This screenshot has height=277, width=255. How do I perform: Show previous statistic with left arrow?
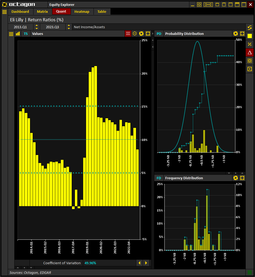pyautogui.click(x=139, y=263)
